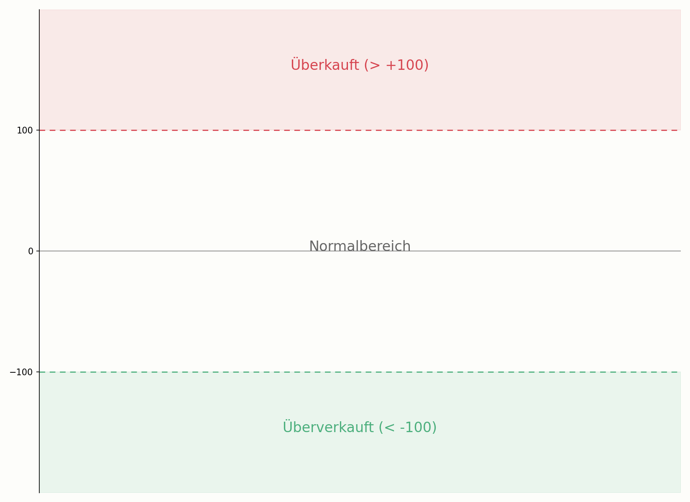690x502 pixels.
Task: Select the Normalbereich text label
Action: click(x=360, y=246)
